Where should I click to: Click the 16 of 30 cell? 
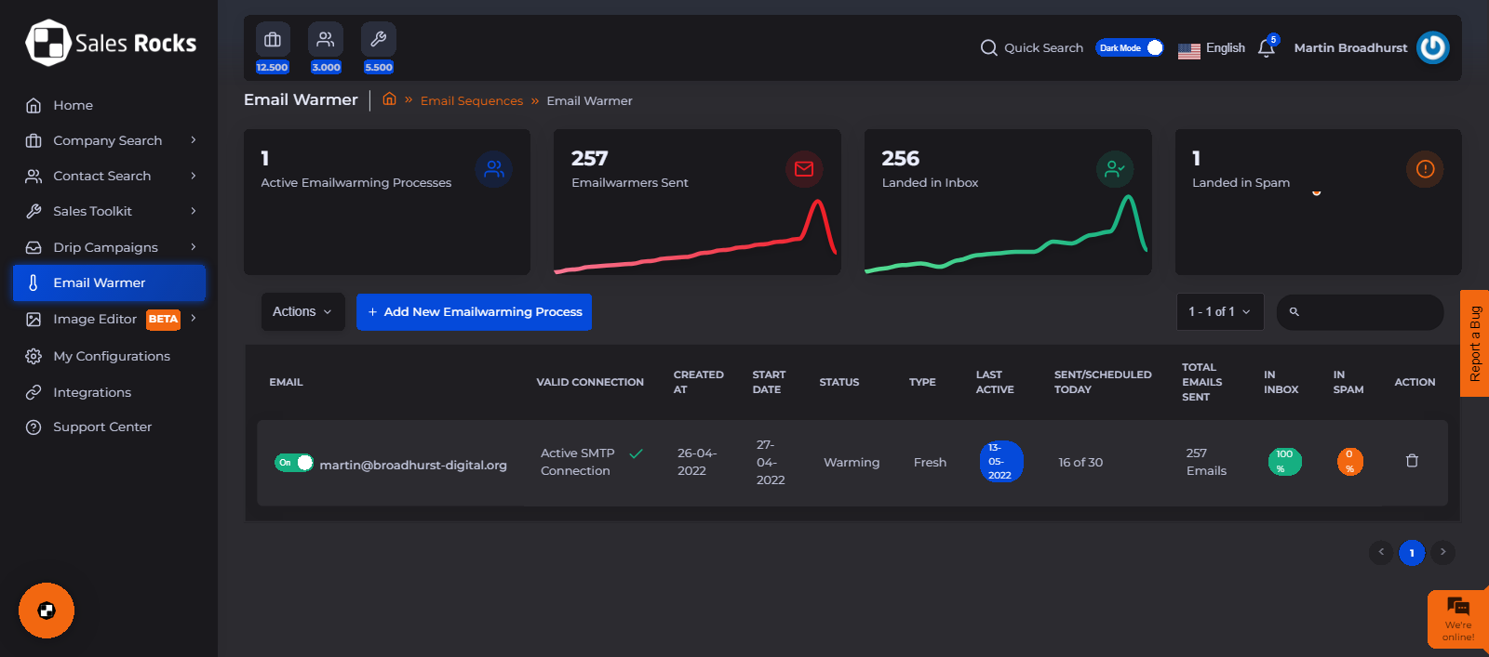coord(1080,462)
